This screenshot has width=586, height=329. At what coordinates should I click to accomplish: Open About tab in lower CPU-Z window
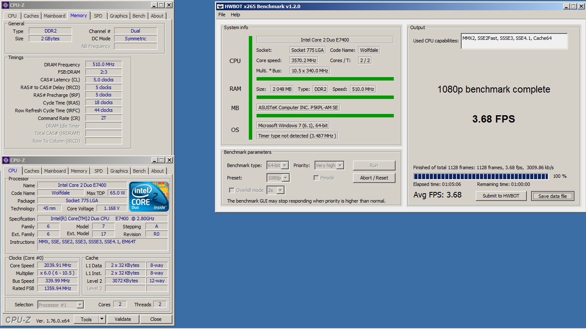[x=157, y=171]
